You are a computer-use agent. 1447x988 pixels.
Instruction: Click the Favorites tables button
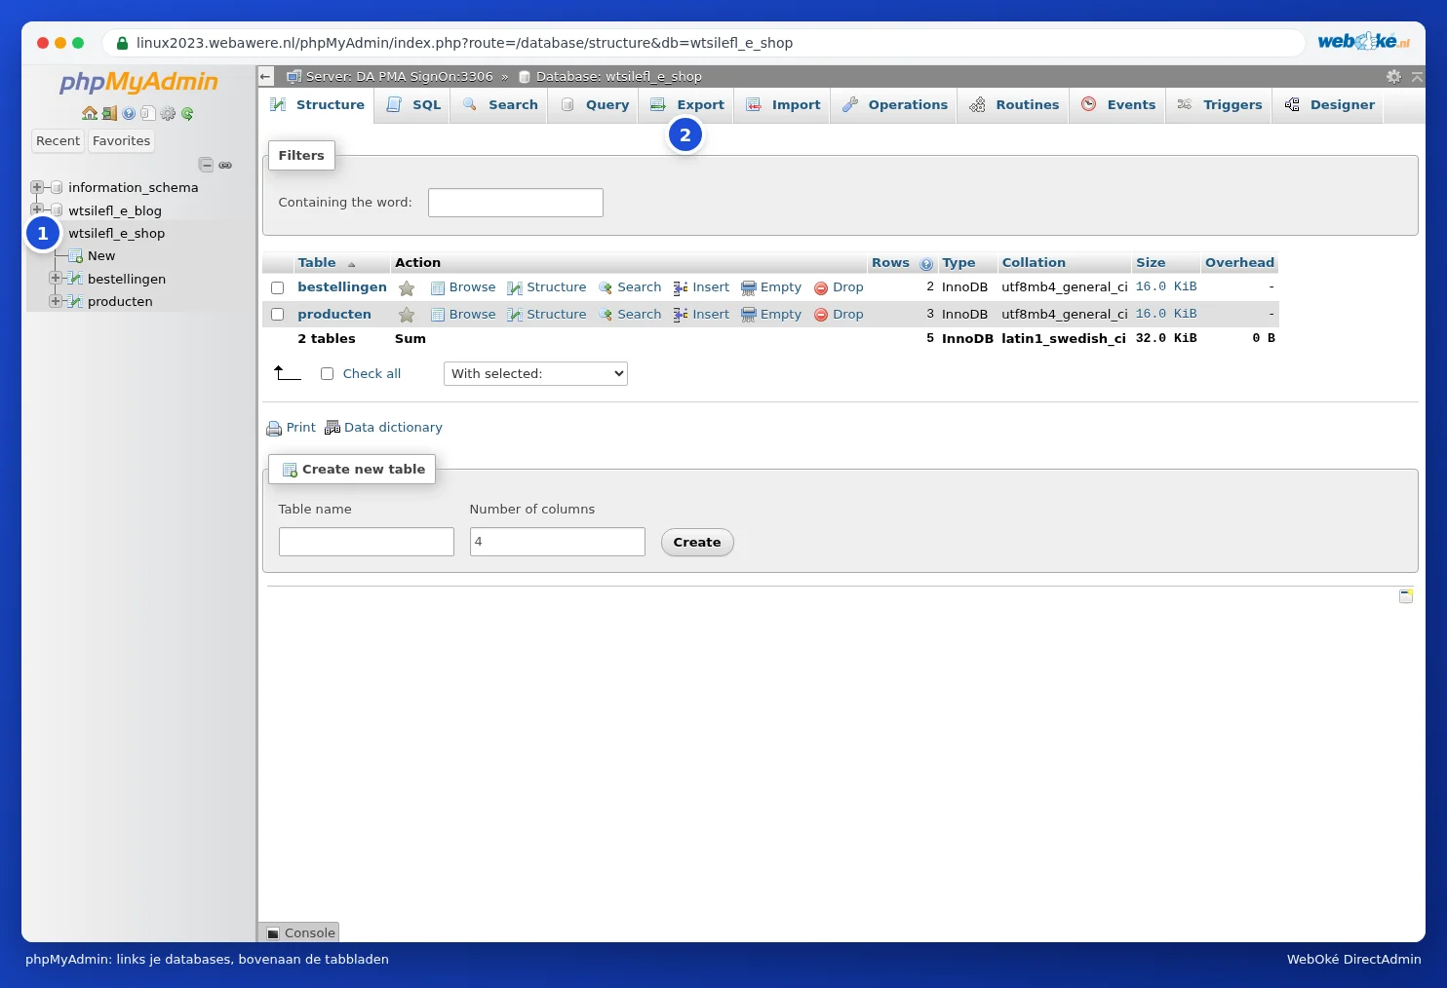click(122, 140)
